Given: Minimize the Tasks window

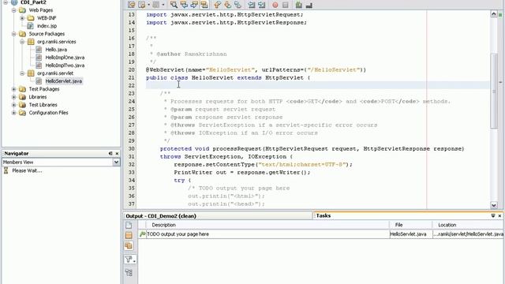Looking at the screenshot, I should [493, 215].
